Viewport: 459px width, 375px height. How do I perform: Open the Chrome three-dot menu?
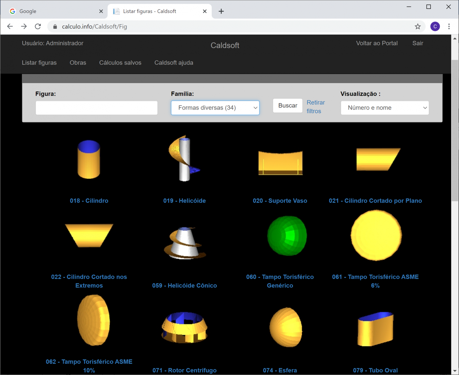(x=449, y=27)
